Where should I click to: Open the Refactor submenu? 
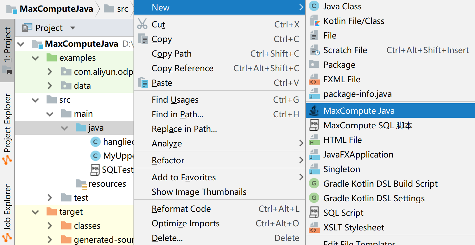tap(220, 160)
